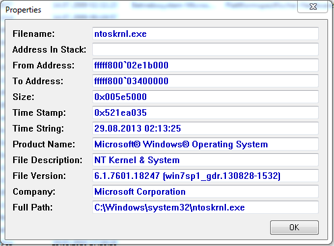Click the Size field showing 0x005e5000
The height and width of the screenshot is (246, 334).
206,97
